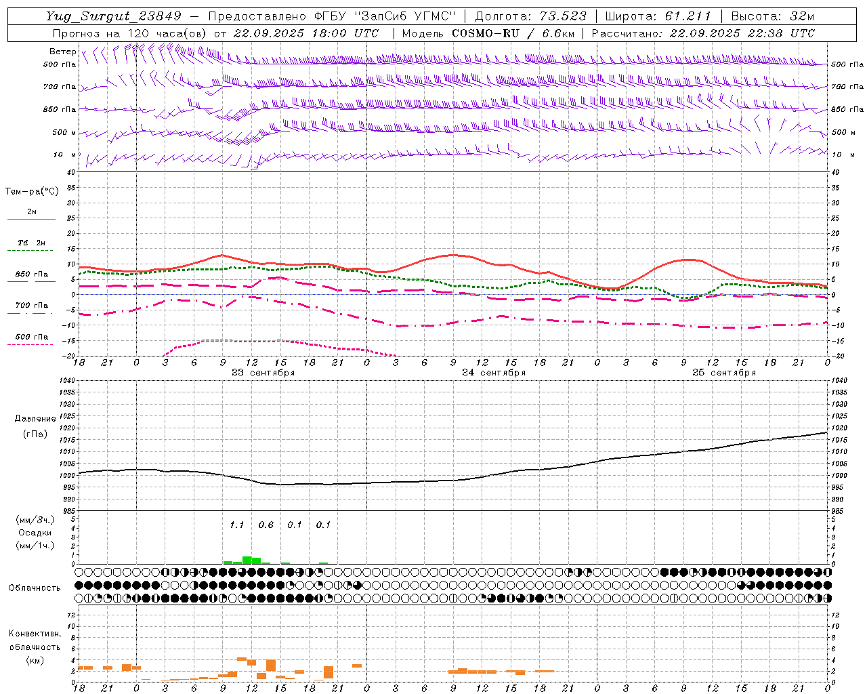
Task: Click the 23 сентября date label
Action: (x=263, y=373)
